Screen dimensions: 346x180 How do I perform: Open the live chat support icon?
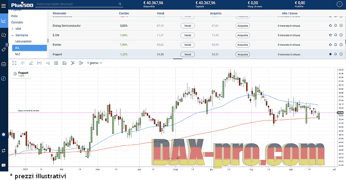pos(4,165)
